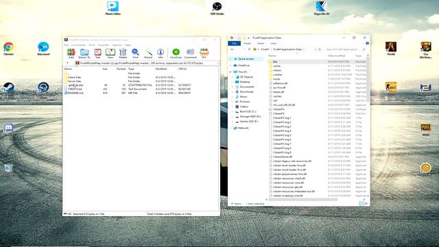
Task: Open the PUBG desktop shortcut
Action: click(425, 130)
